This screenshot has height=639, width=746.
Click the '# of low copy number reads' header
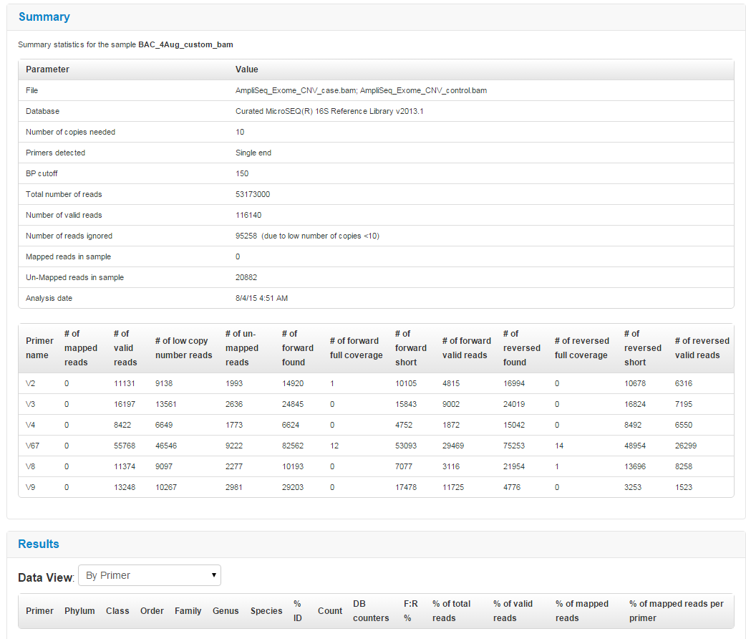(183, 348)
